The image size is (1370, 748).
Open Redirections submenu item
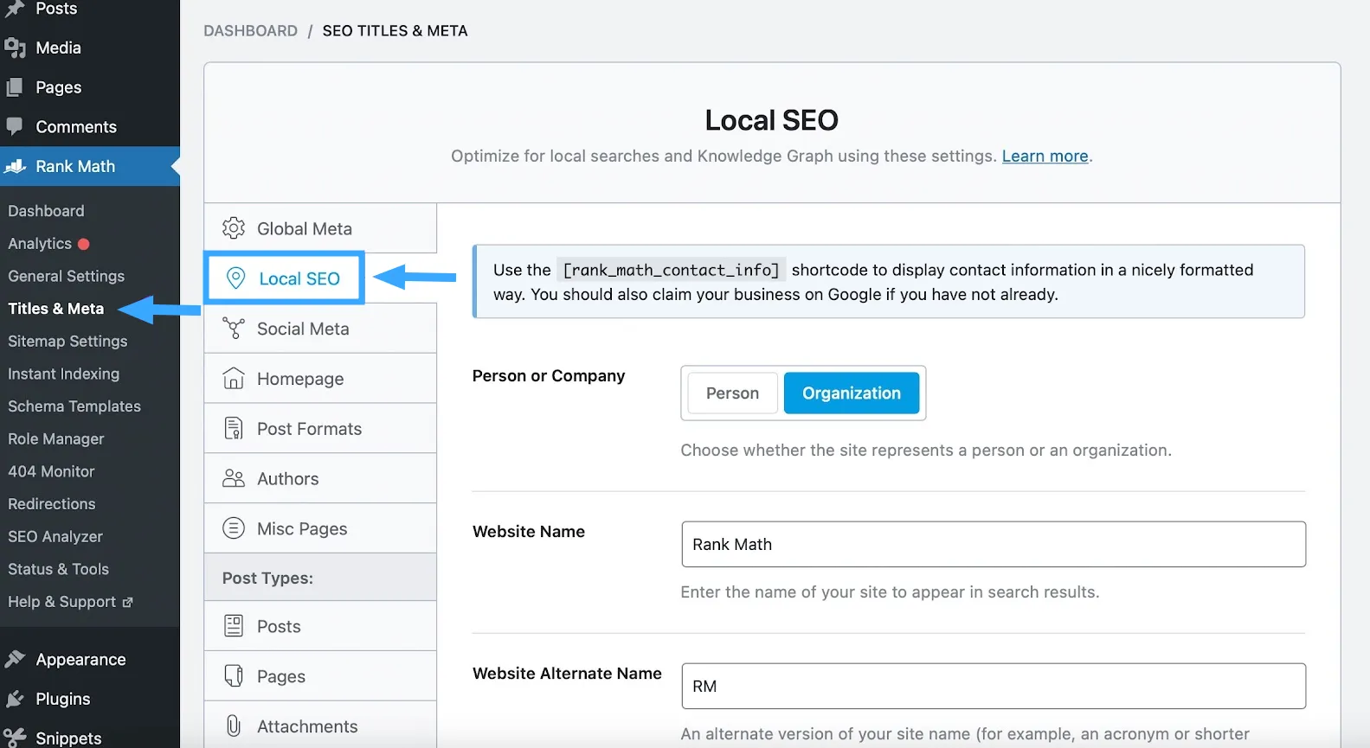pos(51,504)
